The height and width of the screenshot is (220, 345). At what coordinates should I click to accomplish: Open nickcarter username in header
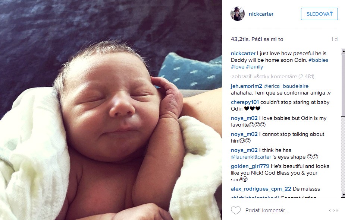pyautogui.click(x=261, y=14)
